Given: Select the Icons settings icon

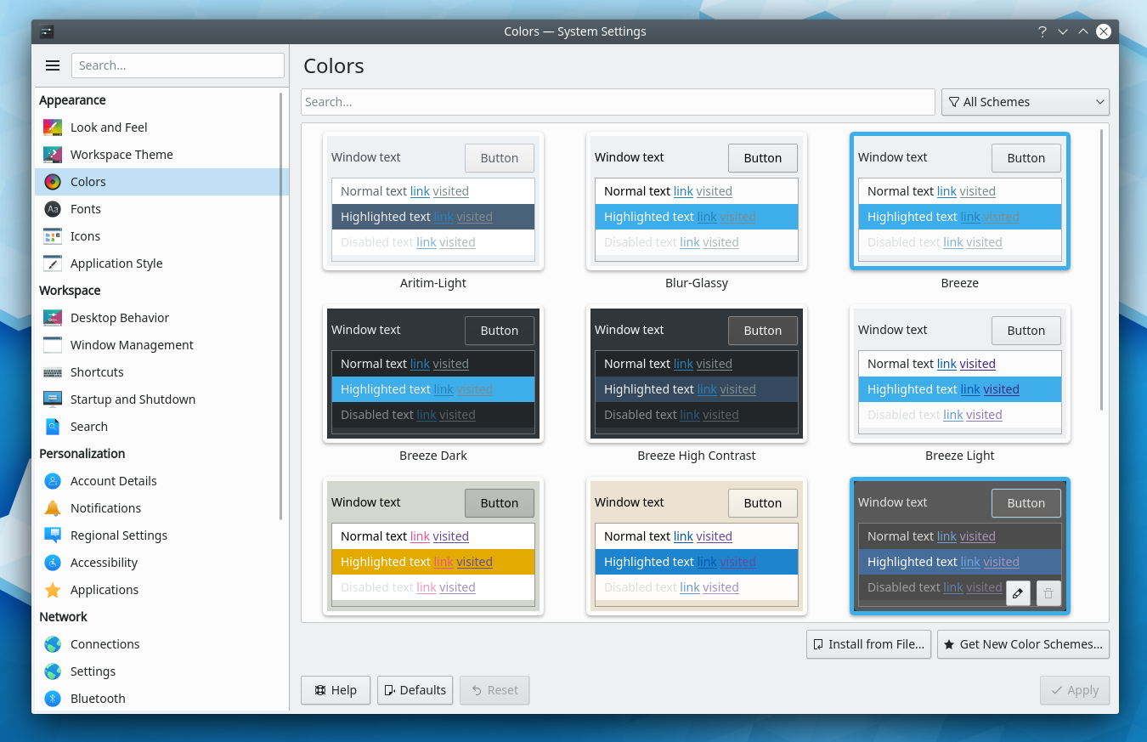Looking at the screenshot, I should pos(51,235).
